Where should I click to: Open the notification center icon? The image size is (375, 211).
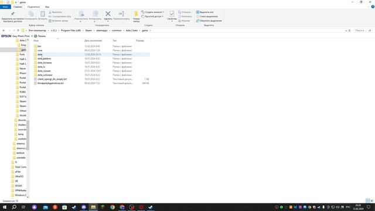[x=369, y=207]
